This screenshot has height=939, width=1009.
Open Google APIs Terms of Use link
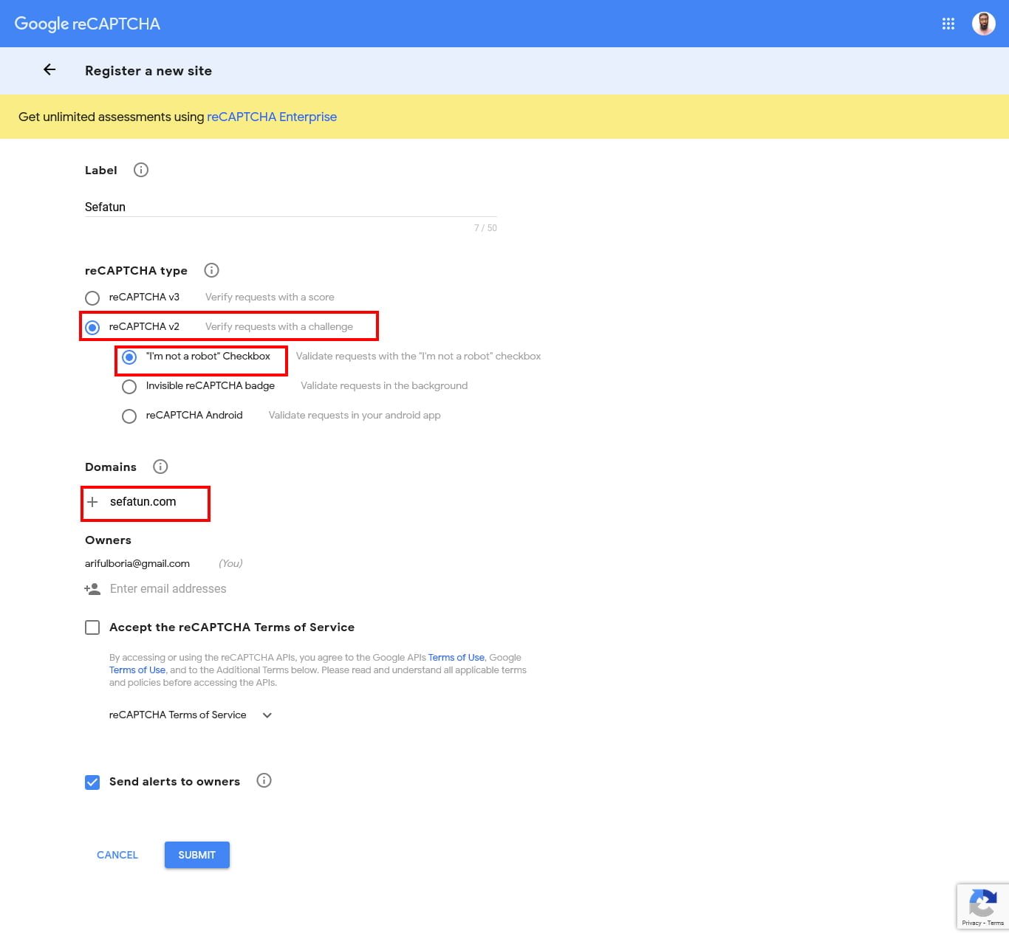click(x=456, y=657)
